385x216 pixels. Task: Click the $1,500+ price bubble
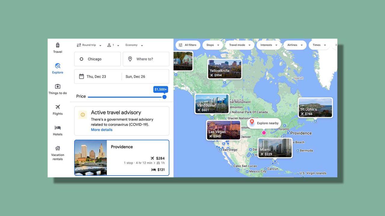coord(161,89)
